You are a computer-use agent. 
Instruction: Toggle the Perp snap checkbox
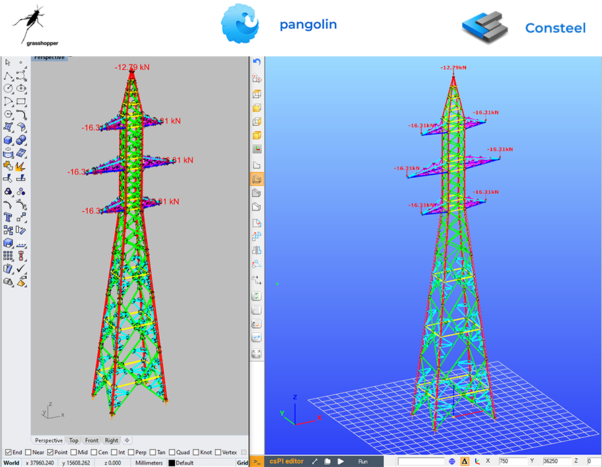130,452
